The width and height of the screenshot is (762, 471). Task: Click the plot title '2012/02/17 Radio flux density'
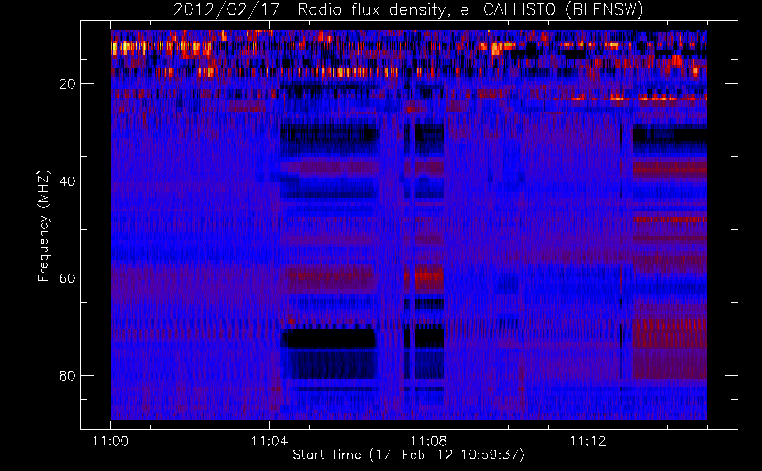(x=408, y=9)
